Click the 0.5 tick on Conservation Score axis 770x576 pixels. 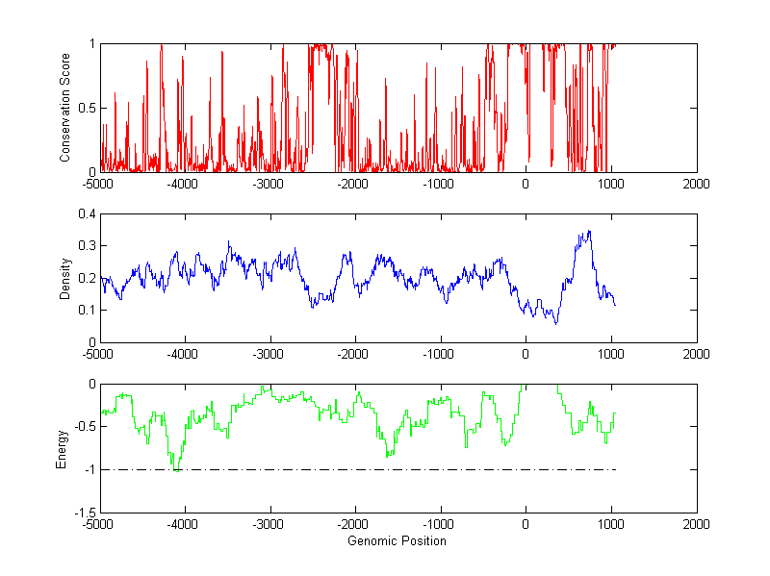pyautogui.click(x=85, y=108)
